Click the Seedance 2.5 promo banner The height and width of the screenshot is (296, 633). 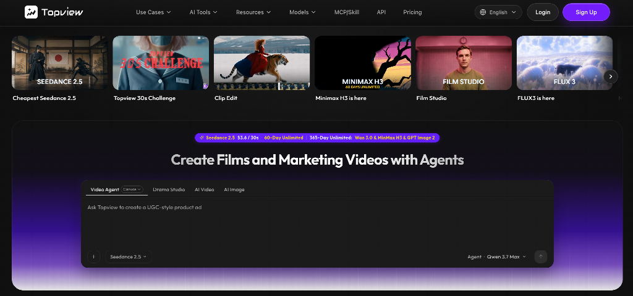click(x=317, y=138)
